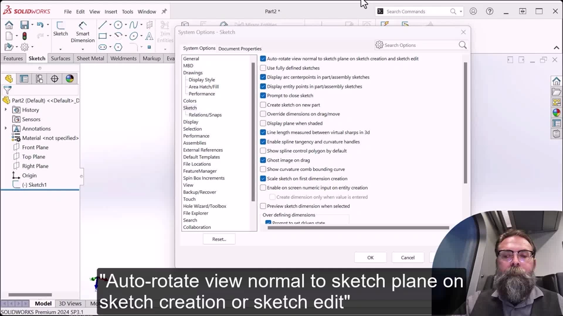Viewport: 563px width, 316px height.
Task: Open SOLIDWORKS Resources in the task pane
Action: coord(556,81)
